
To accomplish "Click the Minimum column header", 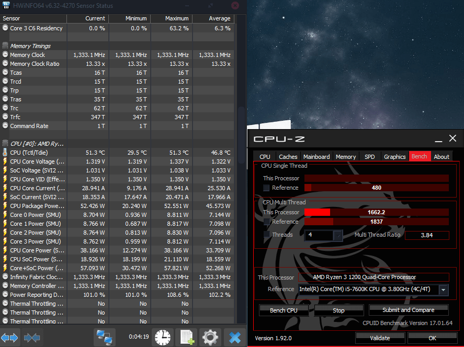I will 130,18.
